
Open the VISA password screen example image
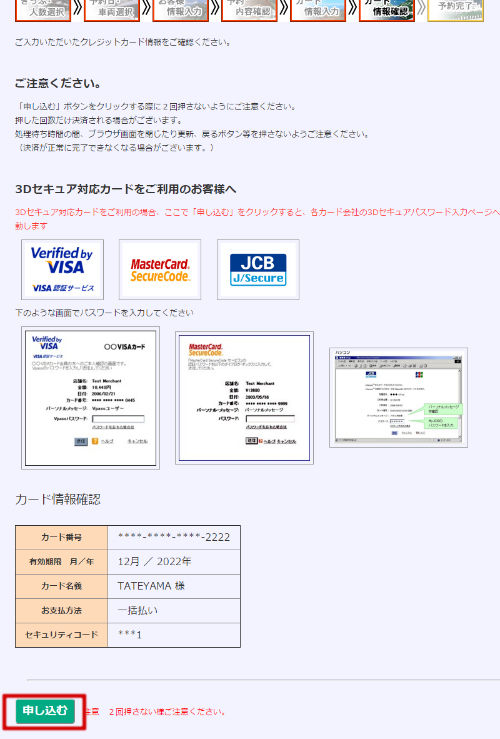[91, 398]
